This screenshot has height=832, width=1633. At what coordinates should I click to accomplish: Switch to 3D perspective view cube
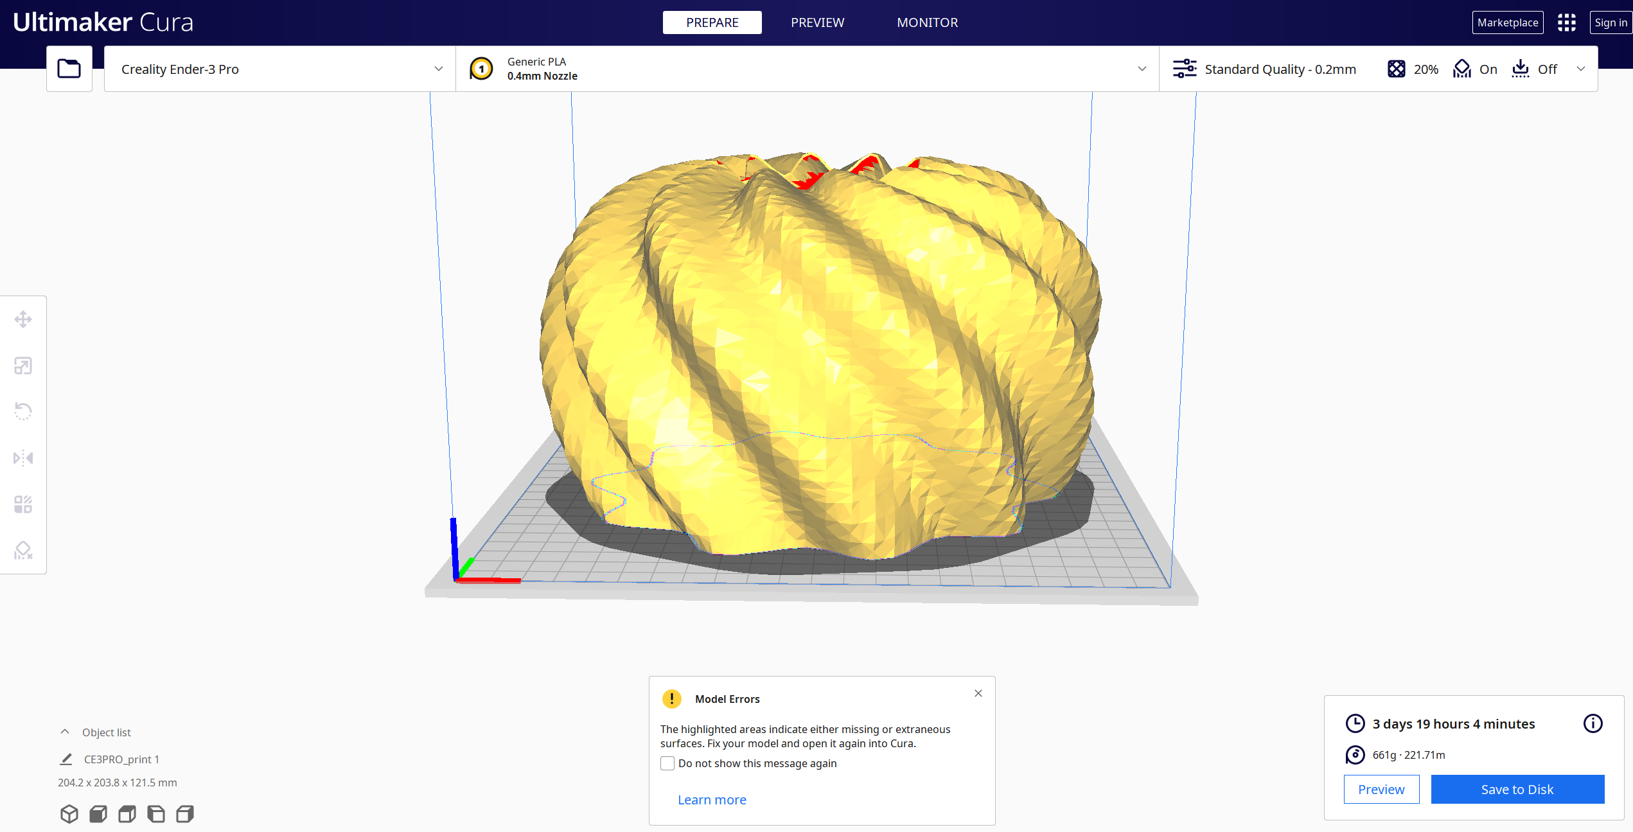coord(69,814)
